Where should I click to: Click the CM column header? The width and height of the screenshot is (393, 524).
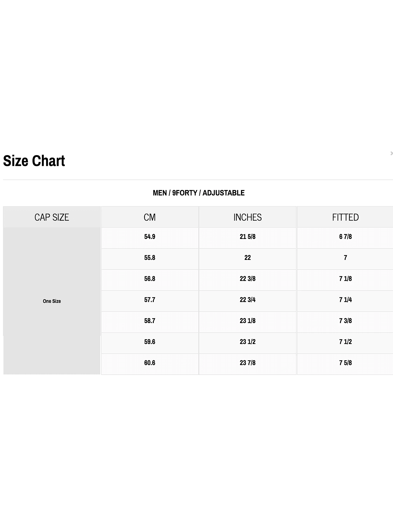point(150,217)
